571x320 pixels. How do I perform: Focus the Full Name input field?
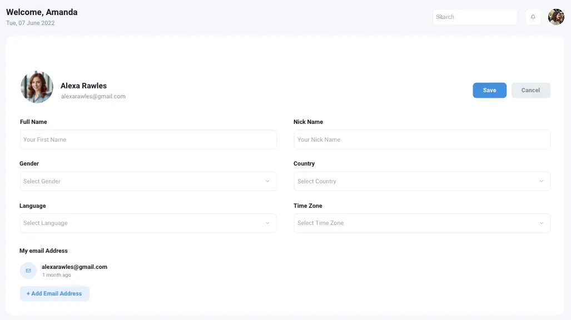[x=148, y=139]
